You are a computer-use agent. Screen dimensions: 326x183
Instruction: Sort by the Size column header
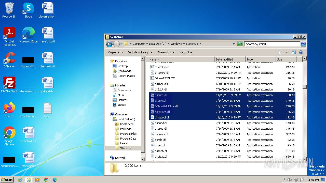[x=286, y=59]
